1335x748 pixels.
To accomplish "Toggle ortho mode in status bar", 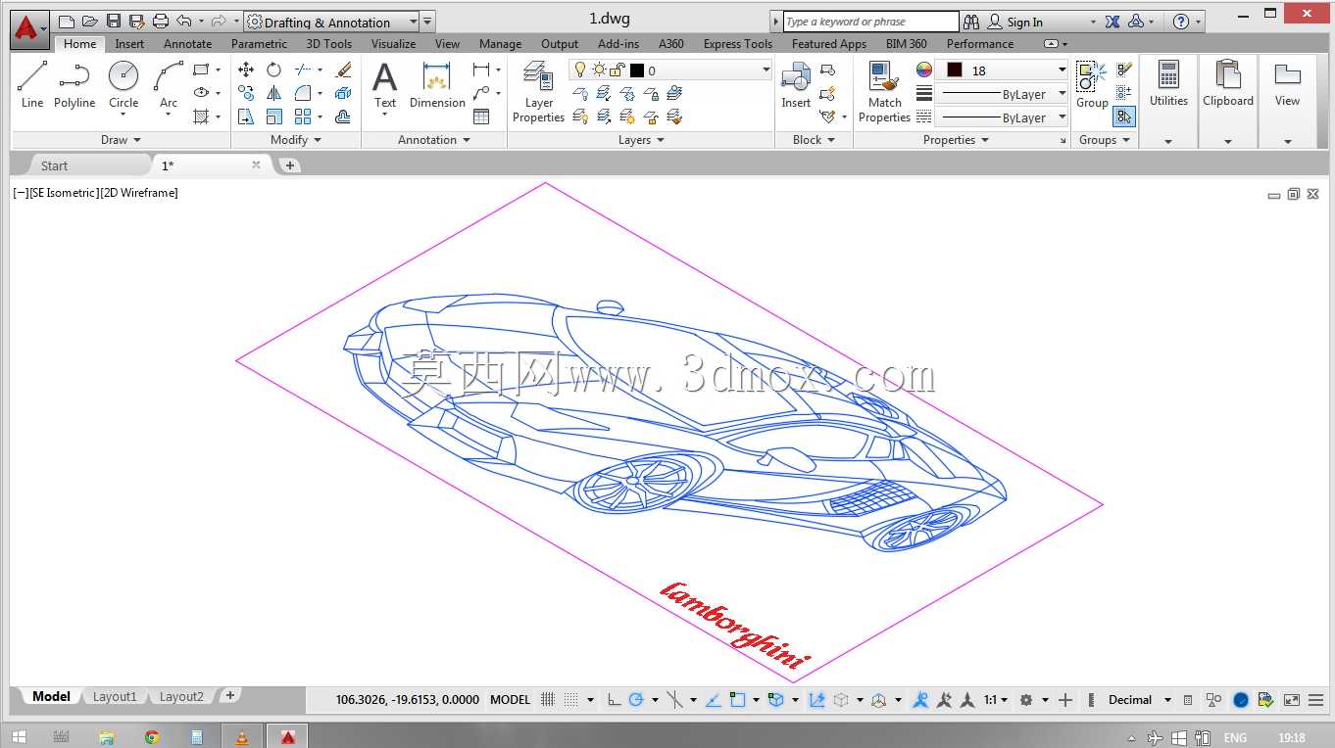I will [x=614, y=699].
